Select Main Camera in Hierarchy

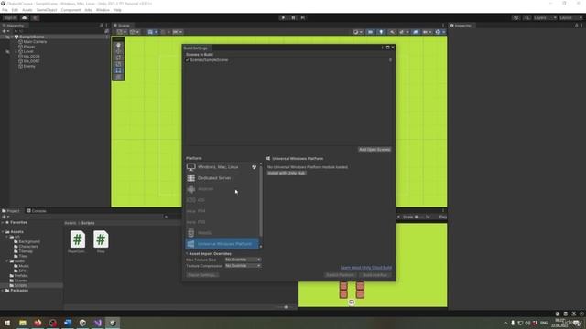35,42
